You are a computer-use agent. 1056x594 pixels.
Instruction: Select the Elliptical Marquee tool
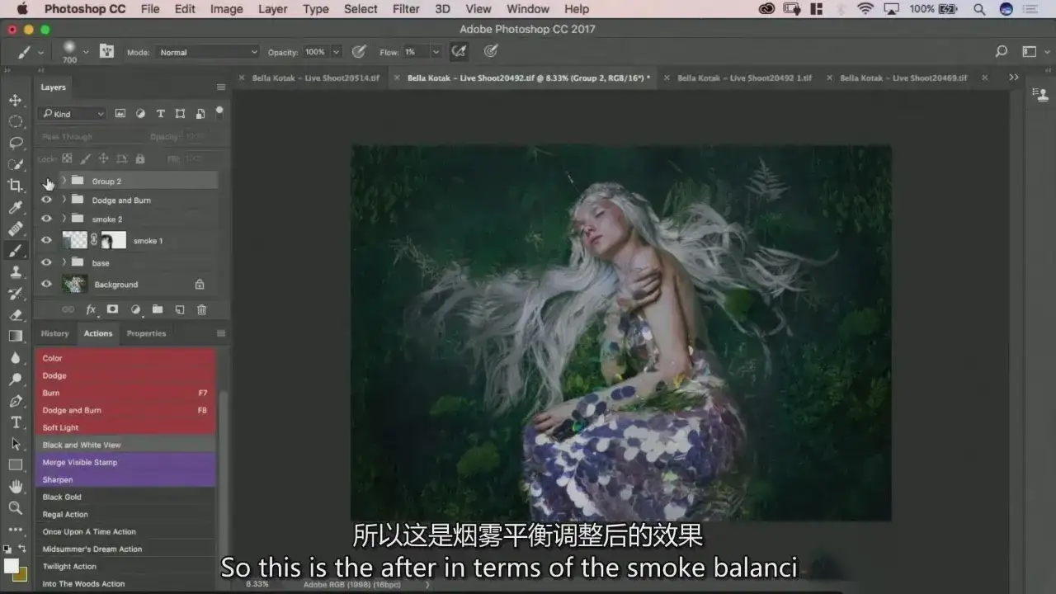point(15,121)
